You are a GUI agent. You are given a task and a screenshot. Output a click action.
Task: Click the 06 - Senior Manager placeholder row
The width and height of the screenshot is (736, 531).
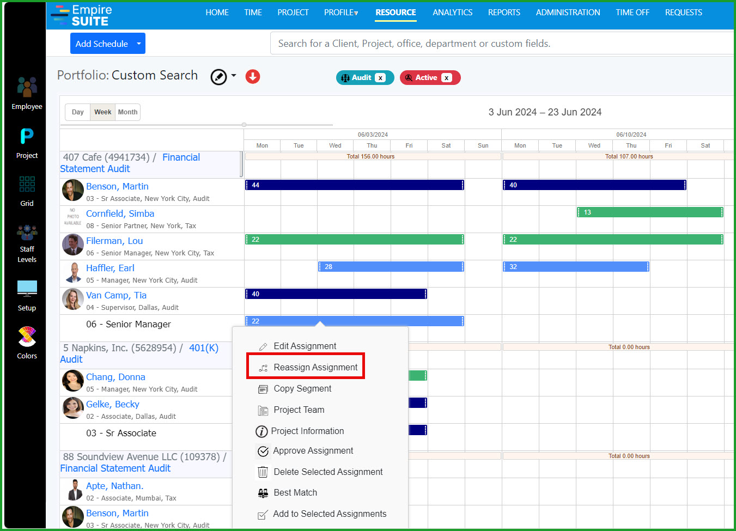click(x=129, y=325)
